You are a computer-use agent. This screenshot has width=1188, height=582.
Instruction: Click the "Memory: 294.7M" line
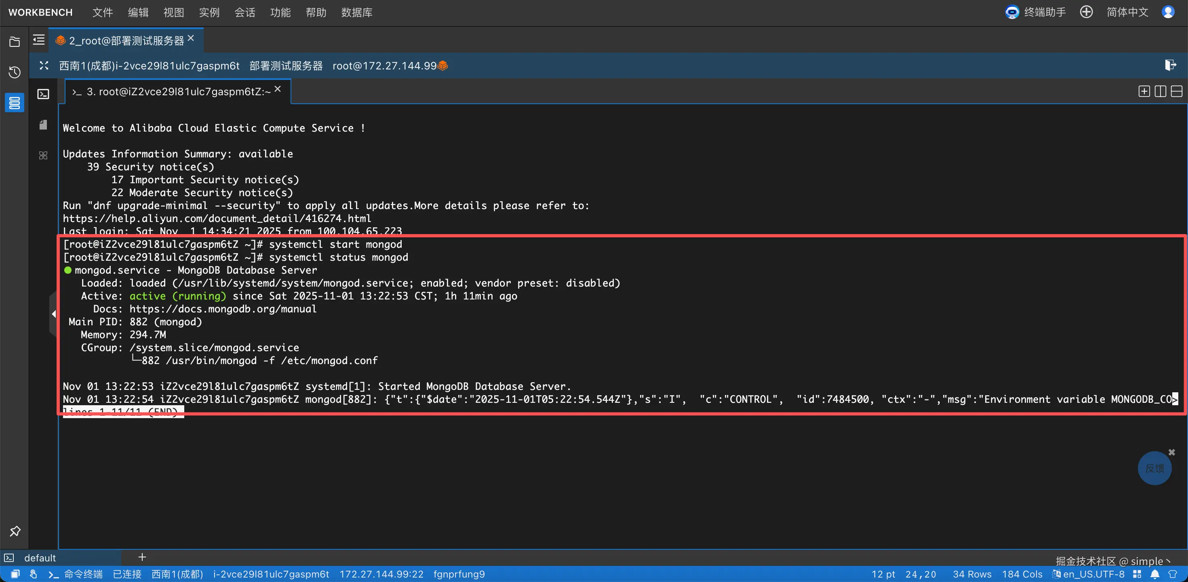point(123,335)
